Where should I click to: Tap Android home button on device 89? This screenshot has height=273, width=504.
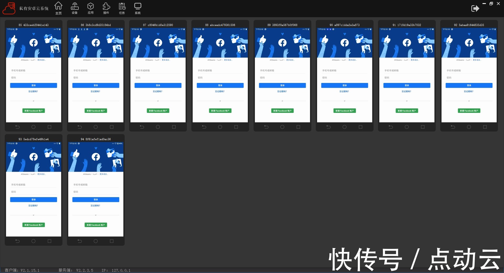(282, 127)
